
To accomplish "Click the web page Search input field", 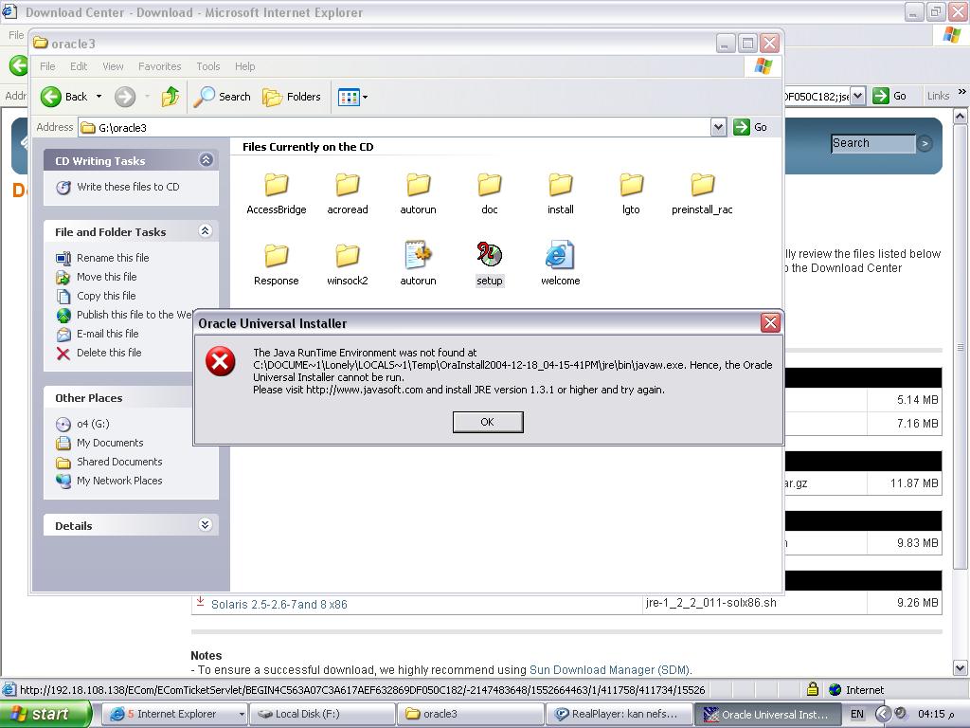I will tap(871, 143).
